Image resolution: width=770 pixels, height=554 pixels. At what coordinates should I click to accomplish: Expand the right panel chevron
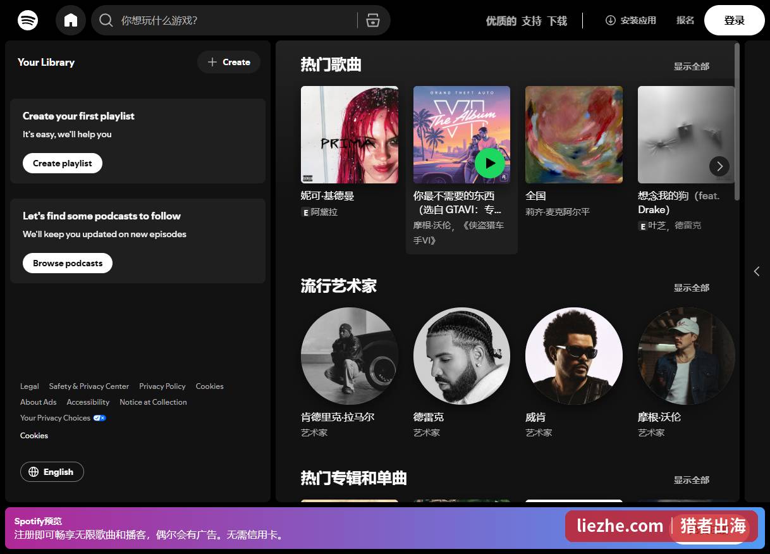click(757, 271)
